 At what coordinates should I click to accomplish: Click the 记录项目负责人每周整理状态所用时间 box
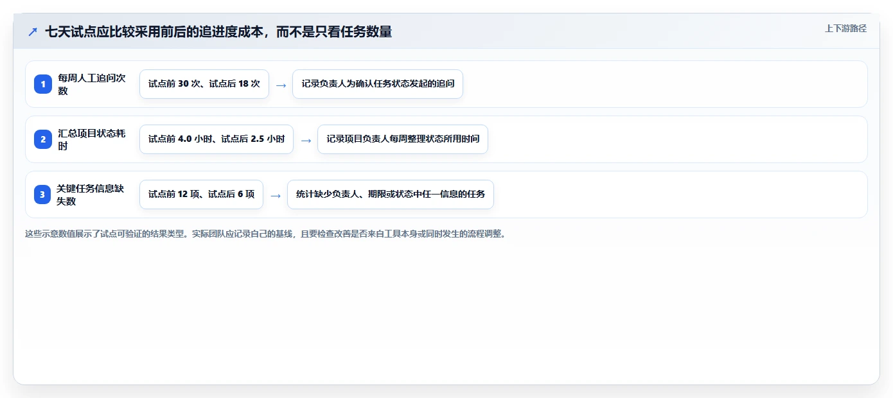(403, 139)
